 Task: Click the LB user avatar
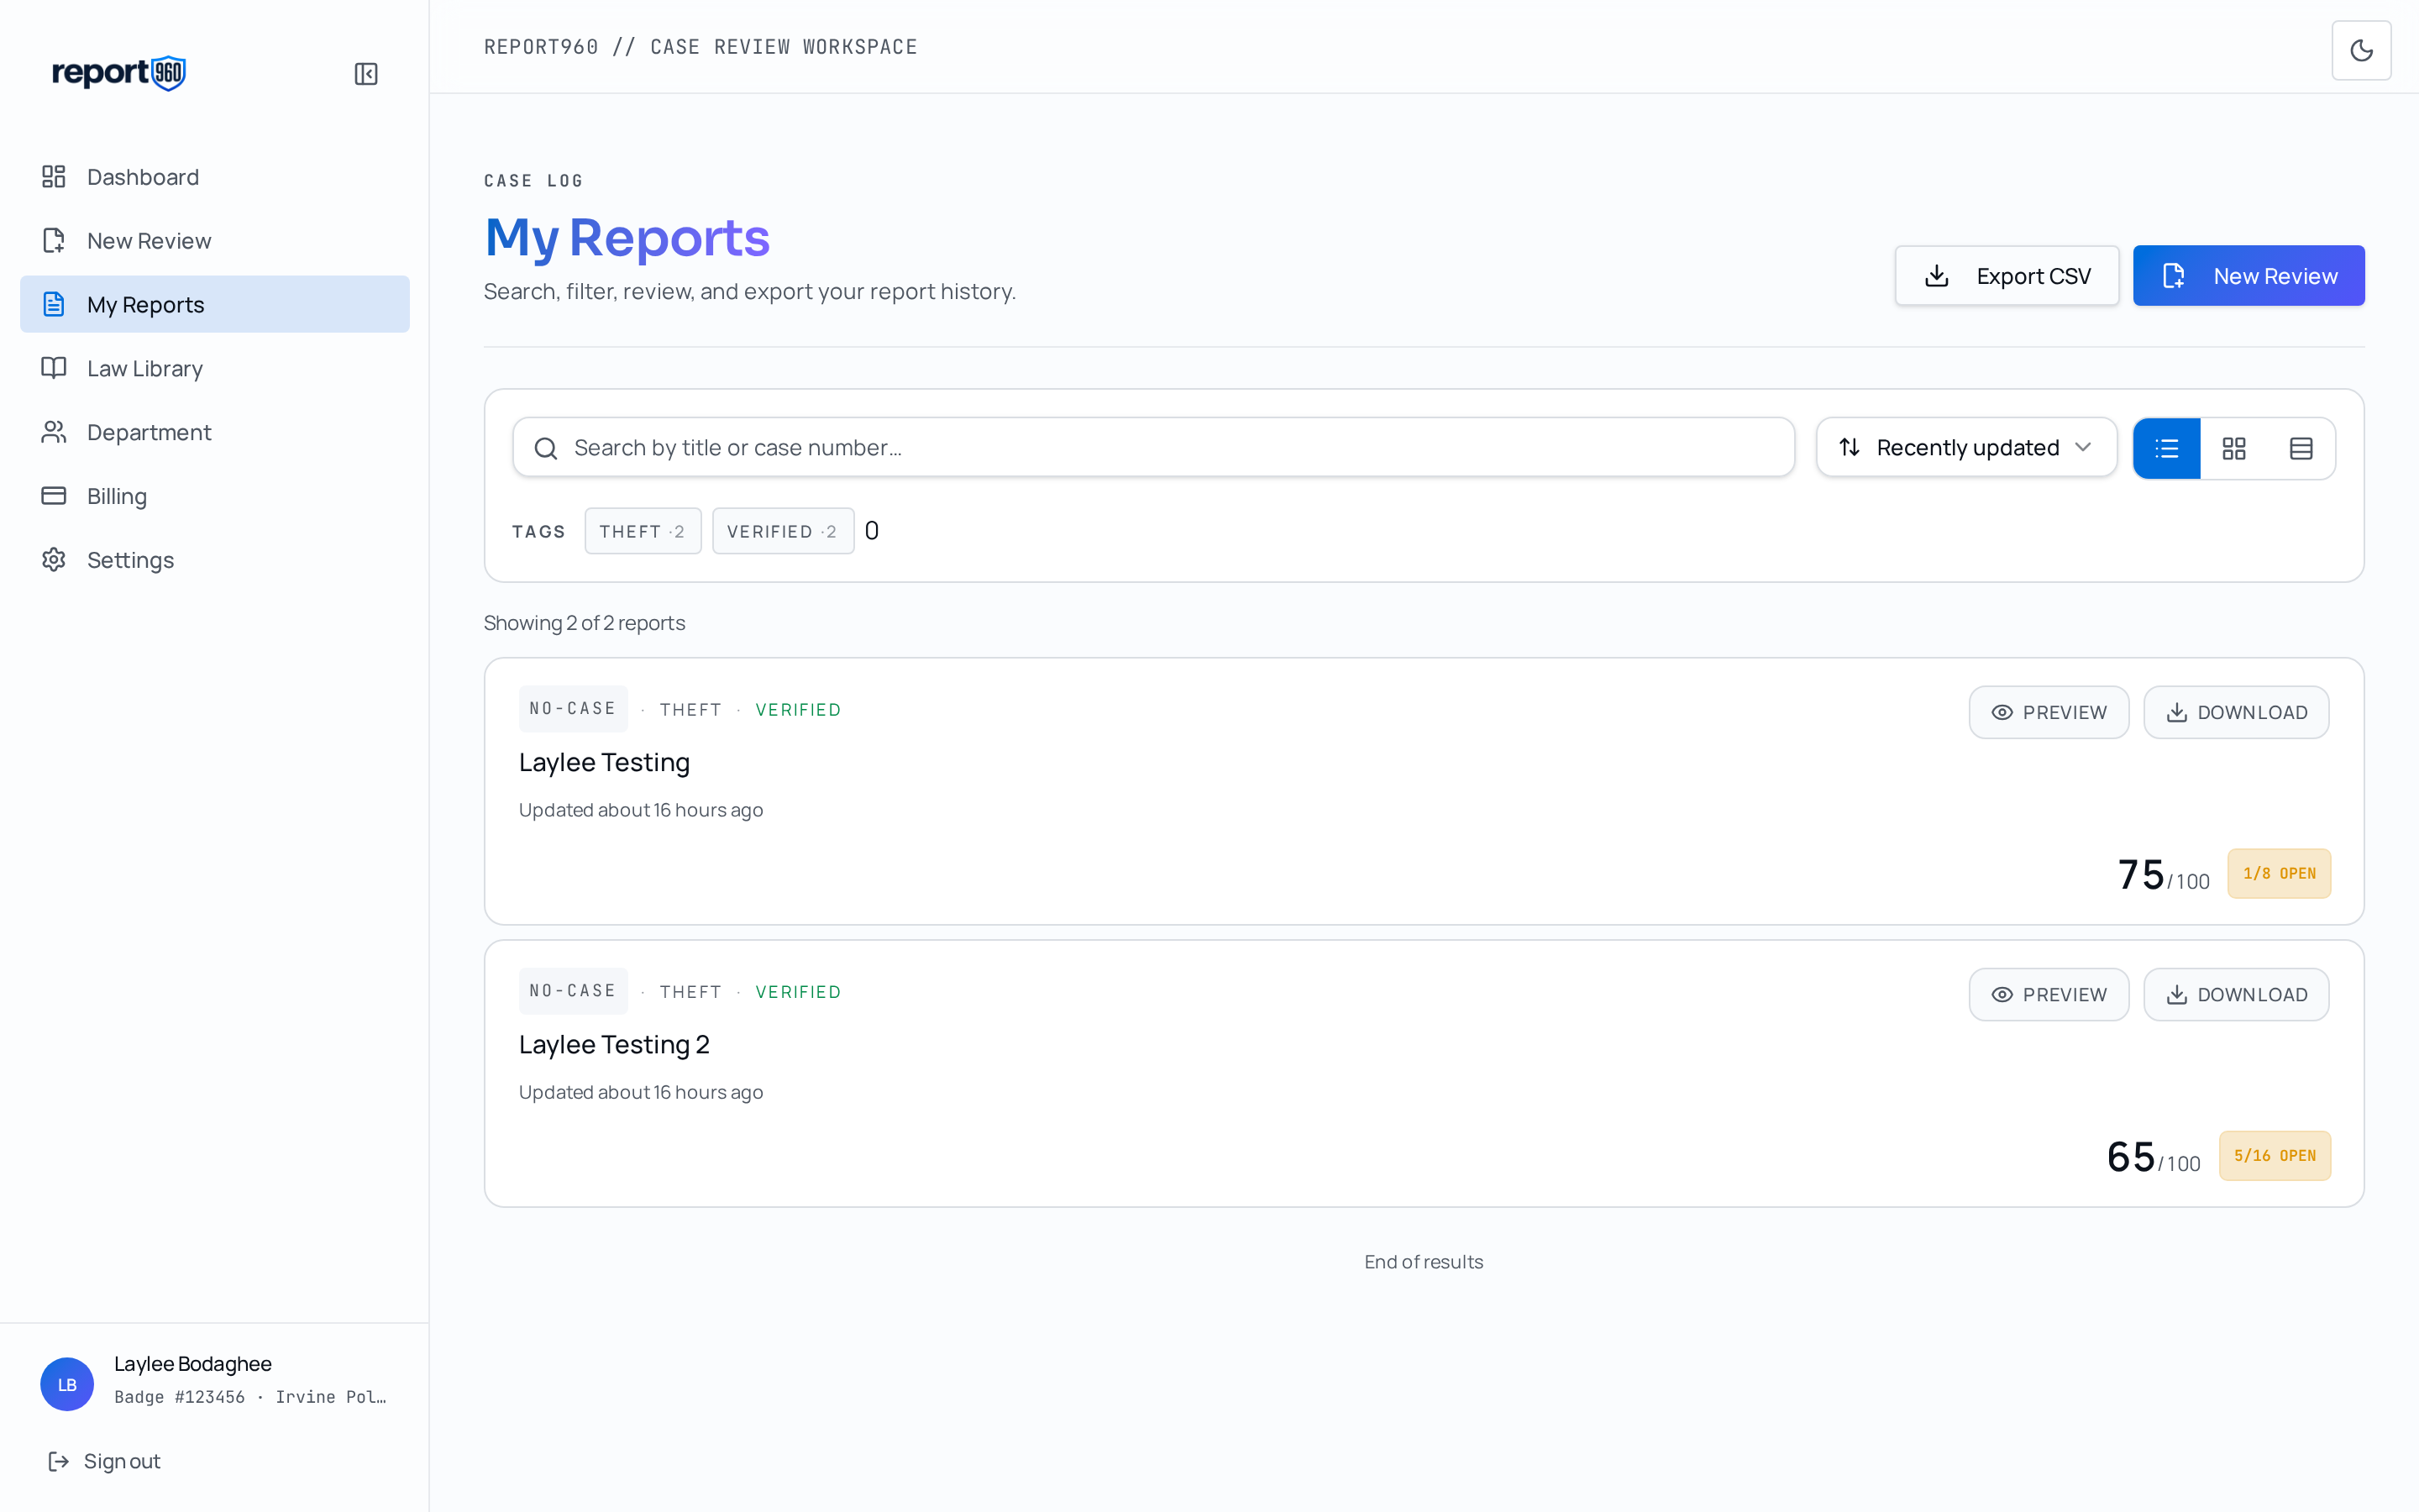67,1384
